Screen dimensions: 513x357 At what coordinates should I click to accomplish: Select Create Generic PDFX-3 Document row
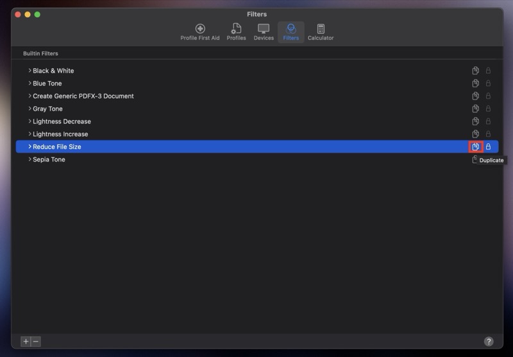tap(257, 96)
